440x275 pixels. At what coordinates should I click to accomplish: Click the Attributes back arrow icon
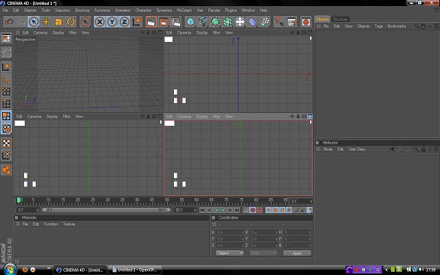pos(392,149)
